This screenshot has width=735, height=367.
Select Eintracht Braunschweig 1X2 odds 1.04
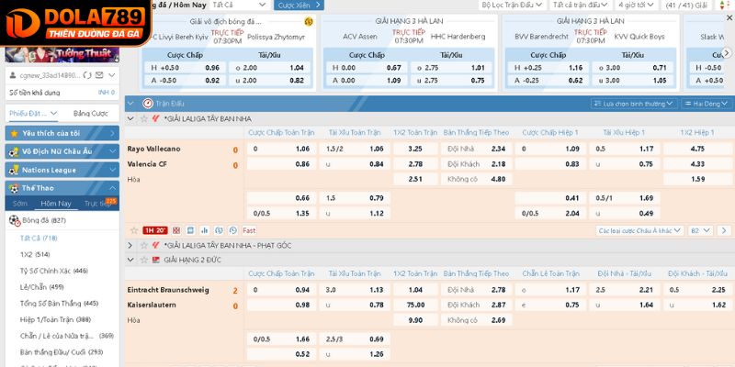click(415, 290)
